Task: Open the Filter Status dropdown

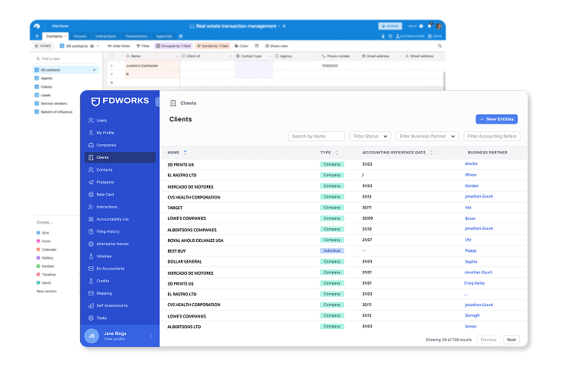Action: click(370, 136)
